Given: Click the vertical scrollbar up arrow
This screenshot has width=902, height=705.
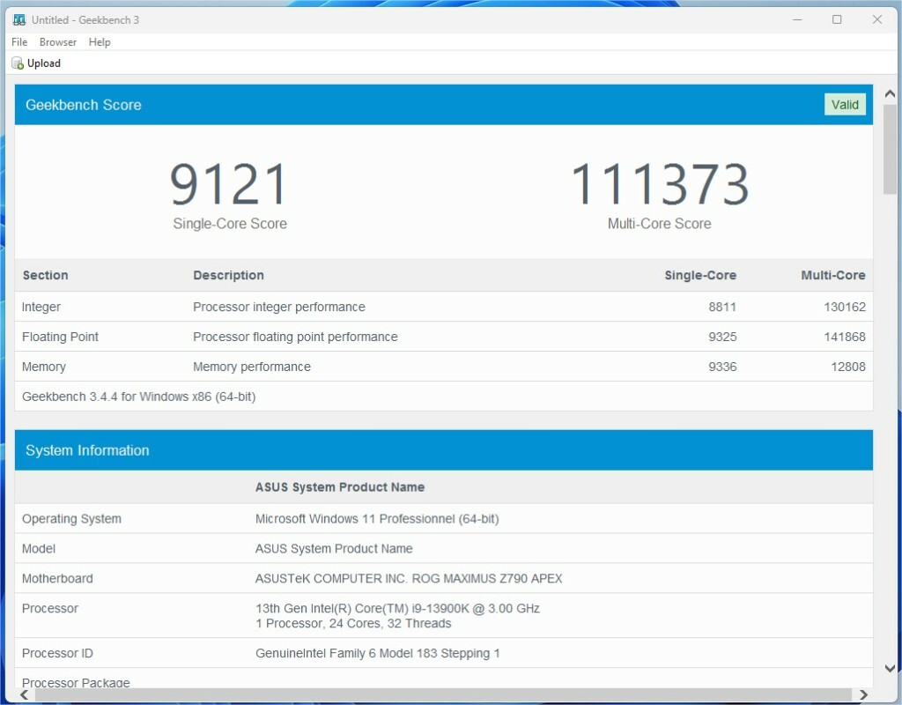Looking at the screenshot, I should 890,93.
